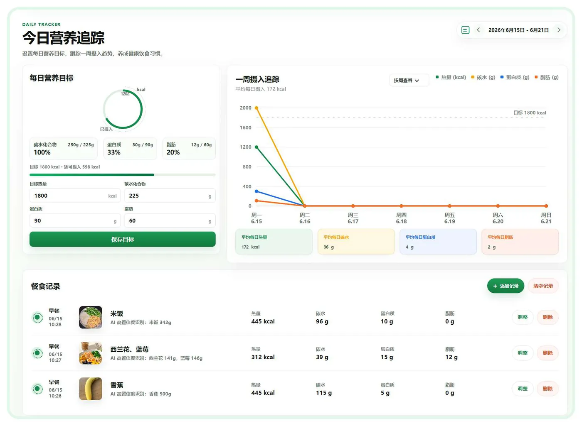
Task: Click the data point at 周三 6.17
Action: point(353,206)
